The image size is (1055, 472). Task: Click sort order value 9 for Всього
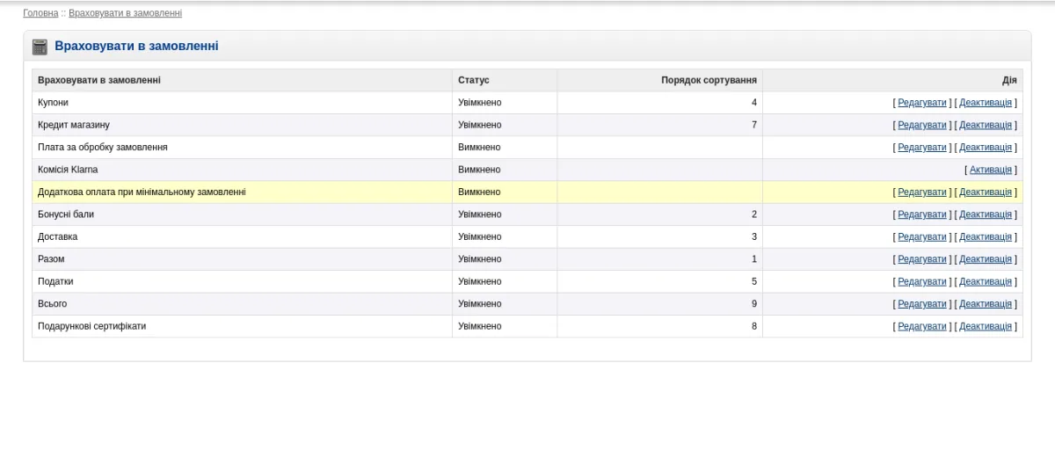point(754,304)
